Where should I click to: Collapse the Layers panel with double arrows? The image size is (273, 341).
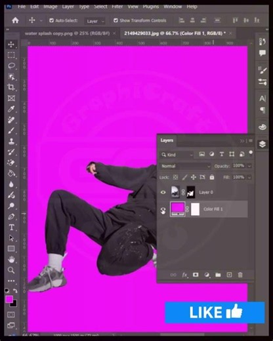click(x=242, y=141)
